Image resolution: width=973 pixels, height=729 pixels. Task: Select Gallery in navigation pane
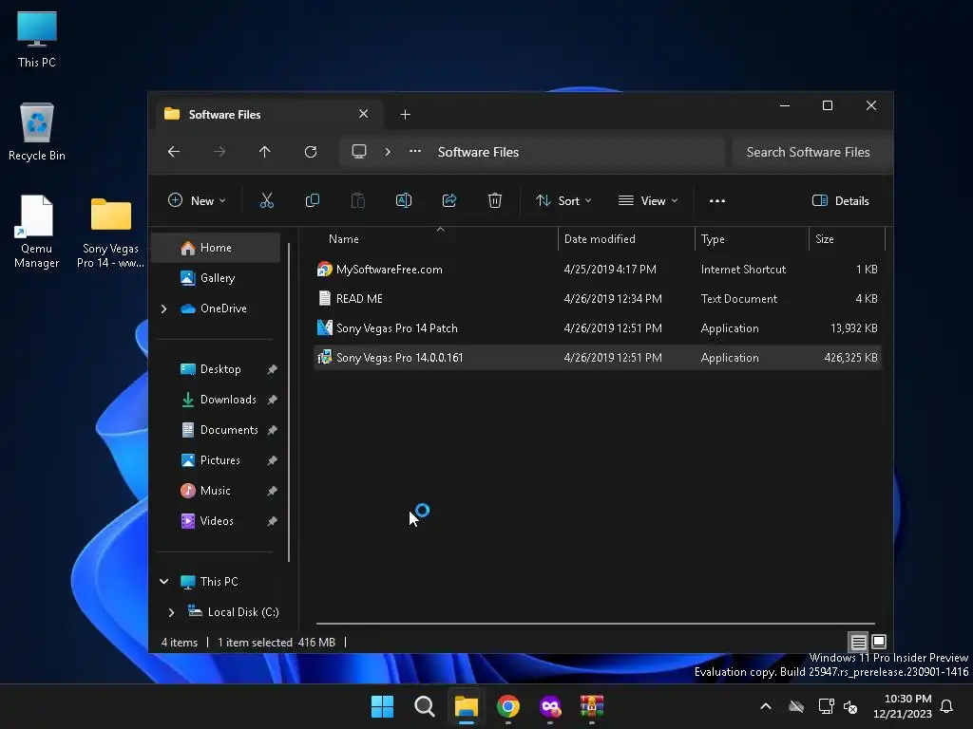[x=216, y=278]
